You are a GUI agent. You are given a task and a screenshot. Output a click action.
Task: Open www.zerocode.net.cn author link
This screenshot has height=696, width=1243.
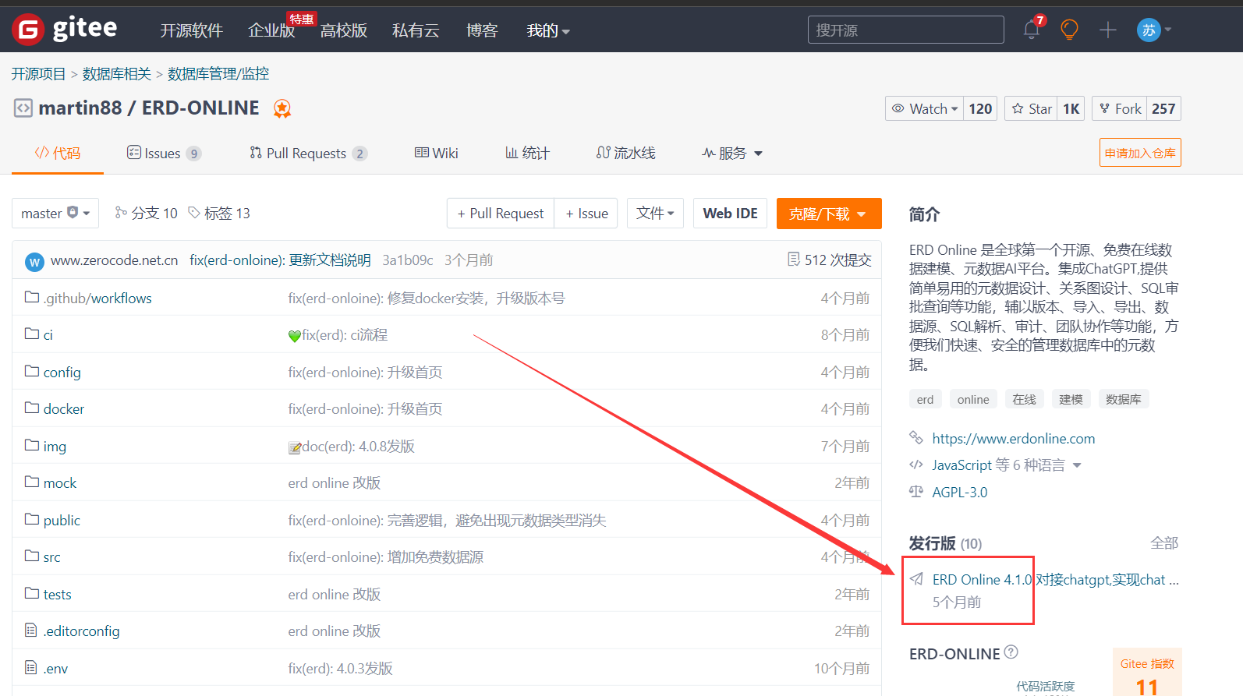(114, 260)
